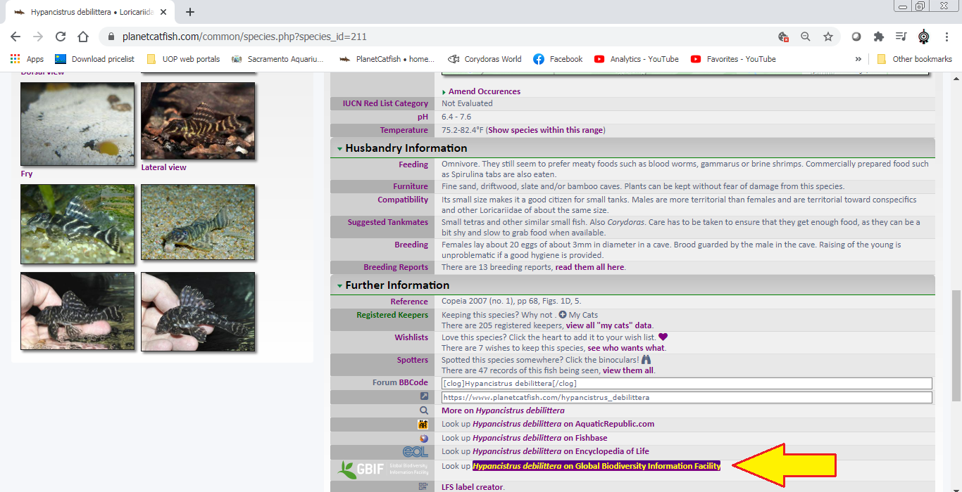Viewport: 962px width, 492px height.
Task: Open the 'see who wants what' link
Action: click(627, 348)
